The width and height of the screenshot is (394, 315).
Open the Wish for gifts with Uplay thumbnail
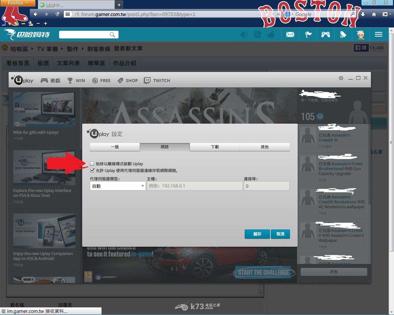tap(44, 110)
